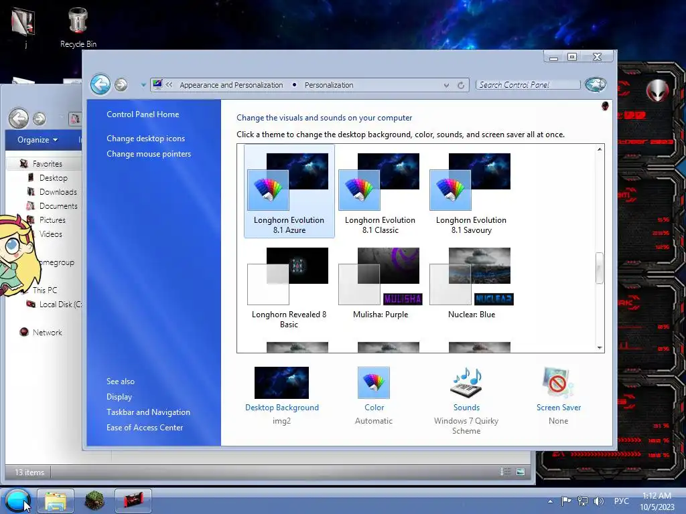686x514 pixels.
Task: Open the Desktop Background image icon
Action: pyautogui.click(x=282, y=382)
